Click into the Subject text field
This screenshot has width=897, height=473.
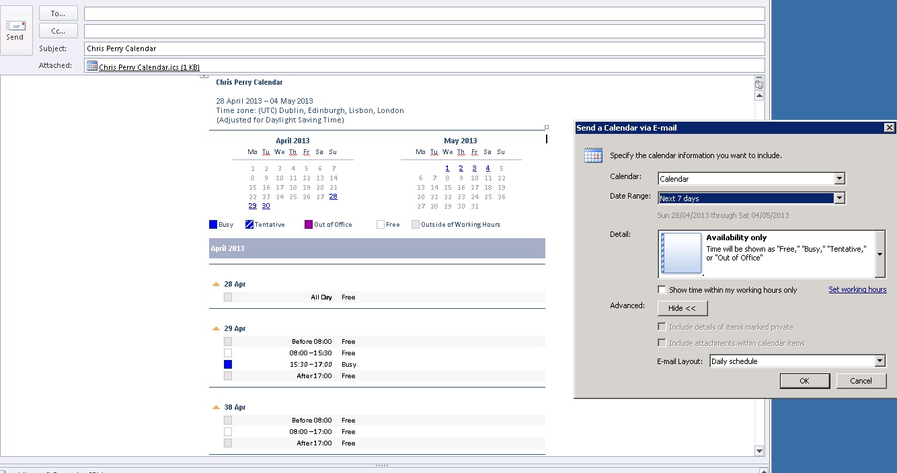tap(424, 48)
